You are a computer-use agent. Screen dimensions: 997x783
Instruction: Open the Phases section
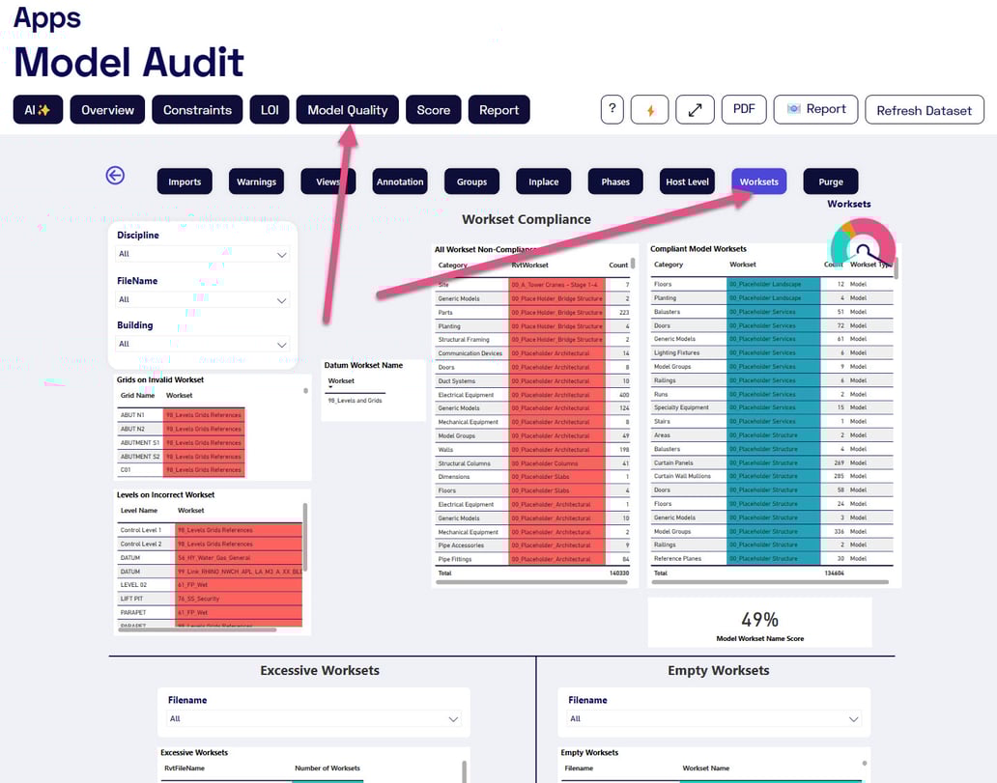coord(615,181)
